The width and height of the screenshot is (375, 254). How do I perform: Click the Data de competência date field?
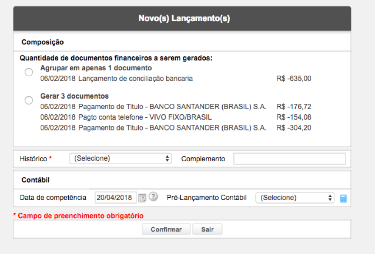point(115,198)
